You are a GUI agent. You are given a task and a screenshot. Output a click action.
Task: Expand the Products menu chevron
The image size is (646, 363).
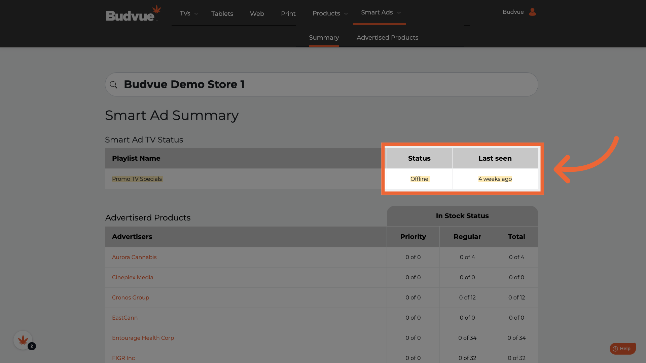click(x=346, y=14)
